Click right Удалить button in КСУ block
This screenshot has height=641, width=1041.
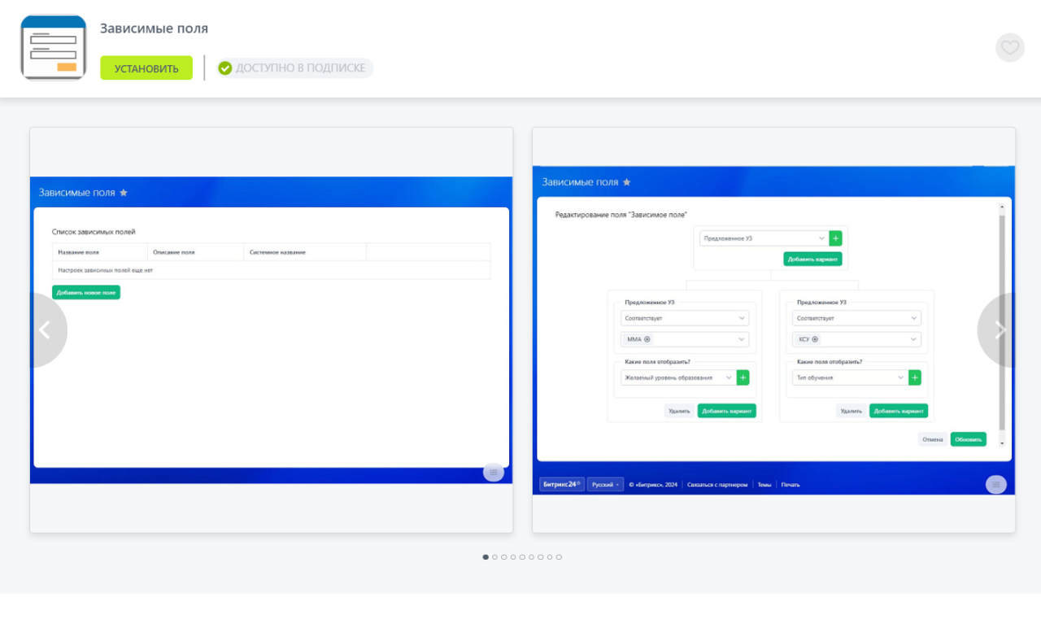(x=852, y=411)
